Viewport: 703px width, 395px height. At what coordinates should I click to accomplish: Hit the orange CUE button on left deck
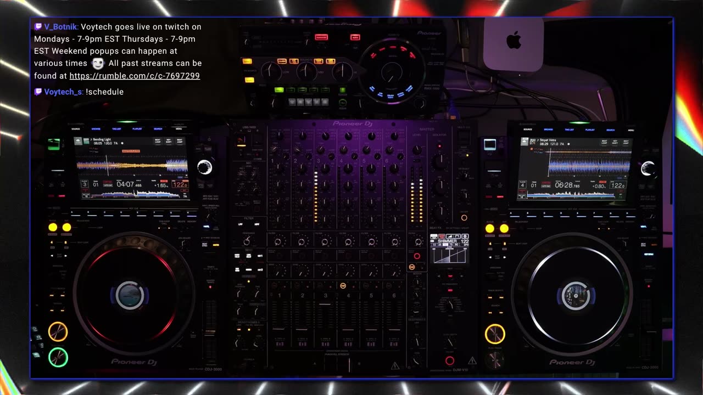(x=58, y=332)
